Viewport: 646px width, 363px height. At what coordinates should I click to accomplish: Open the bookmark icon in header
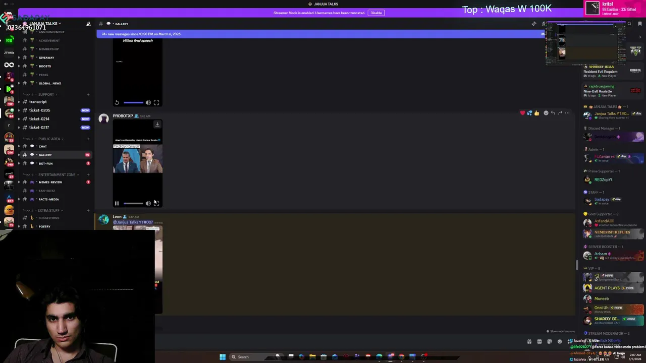pos(640,24)
